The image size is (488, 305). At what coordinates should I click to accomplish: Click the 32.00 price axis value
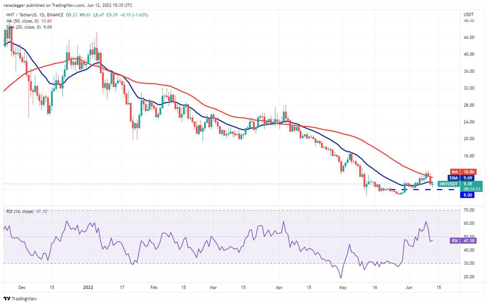[x=469, y=88]
